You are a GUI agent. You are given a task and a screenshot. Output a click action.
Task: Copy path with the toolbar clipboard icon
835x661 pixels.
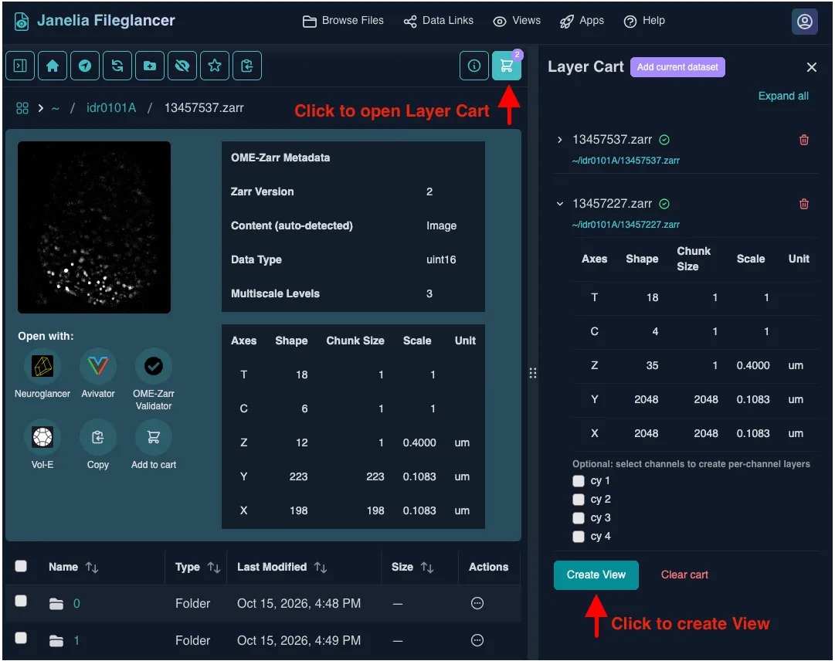point(247,66)
